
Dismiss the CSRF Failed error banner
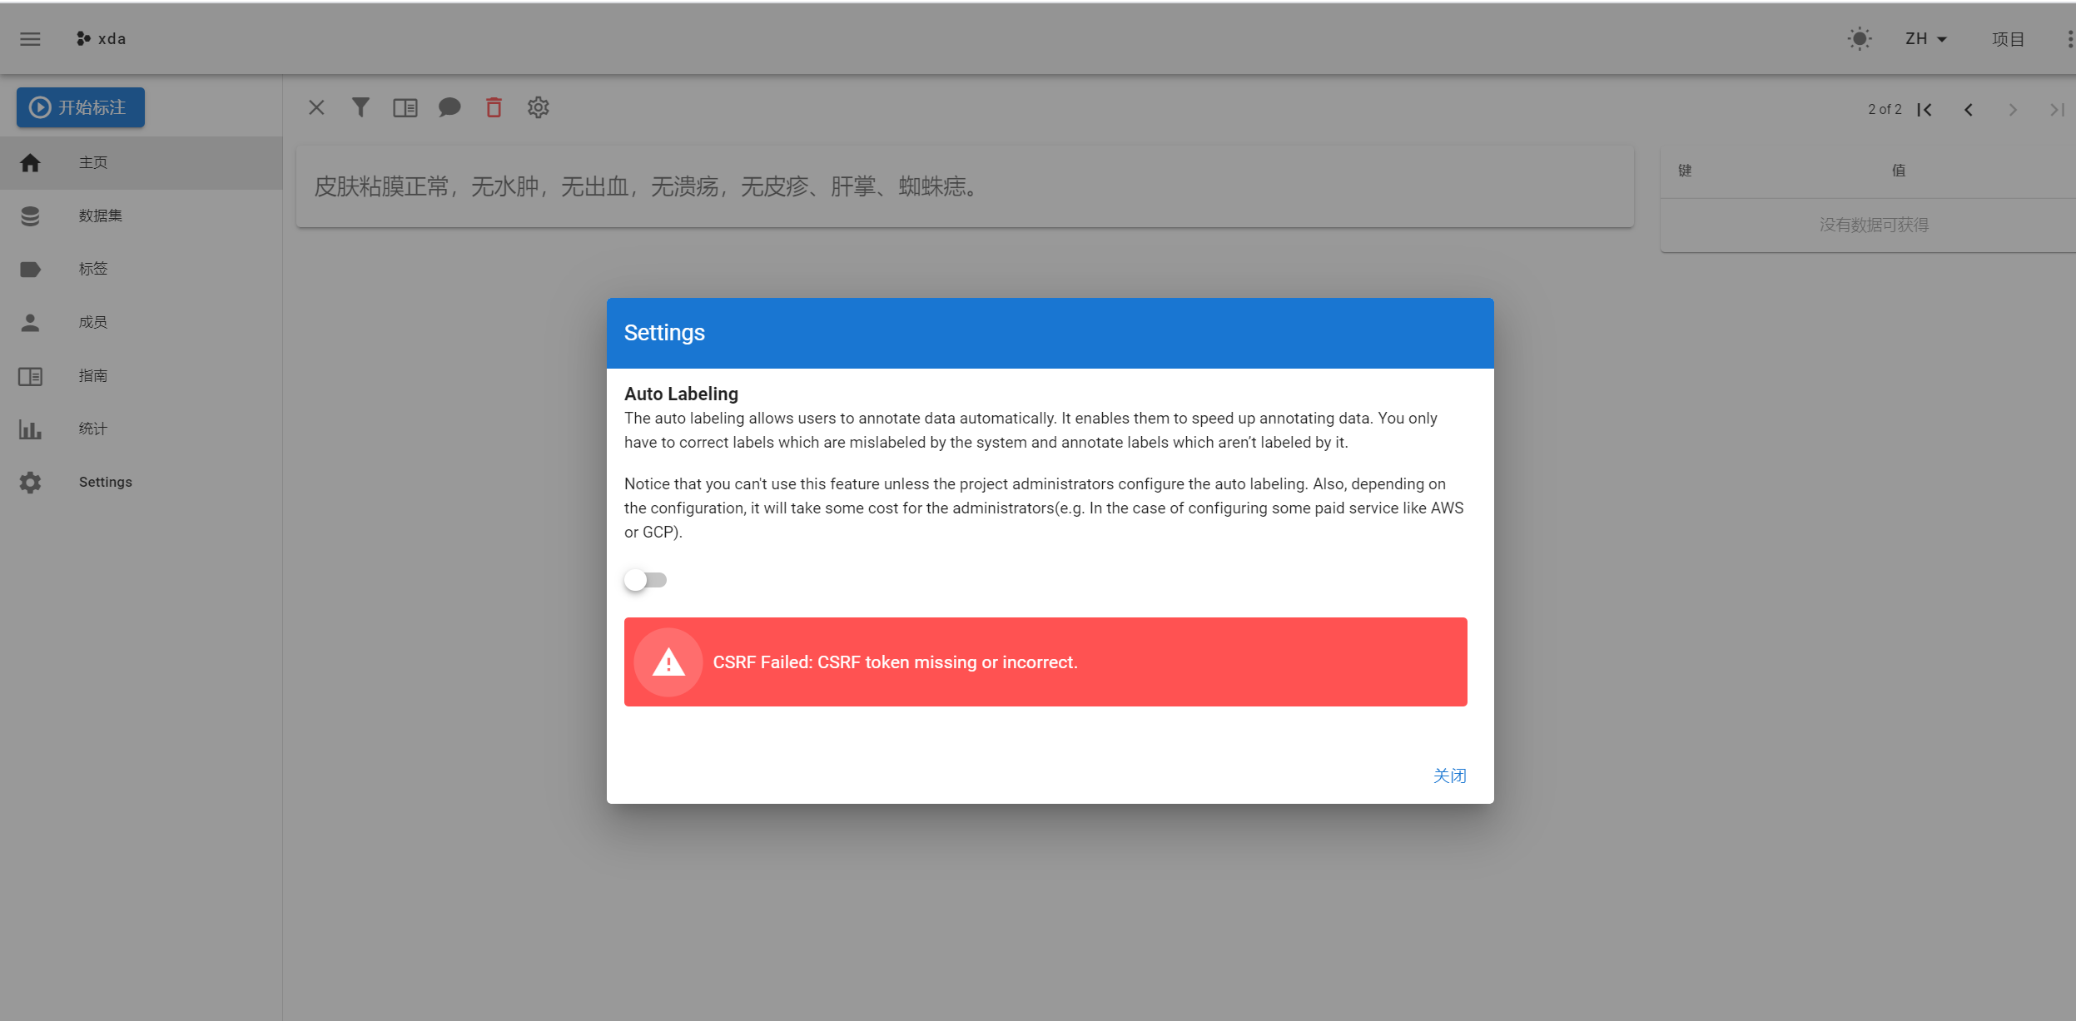pos(1045,662)
